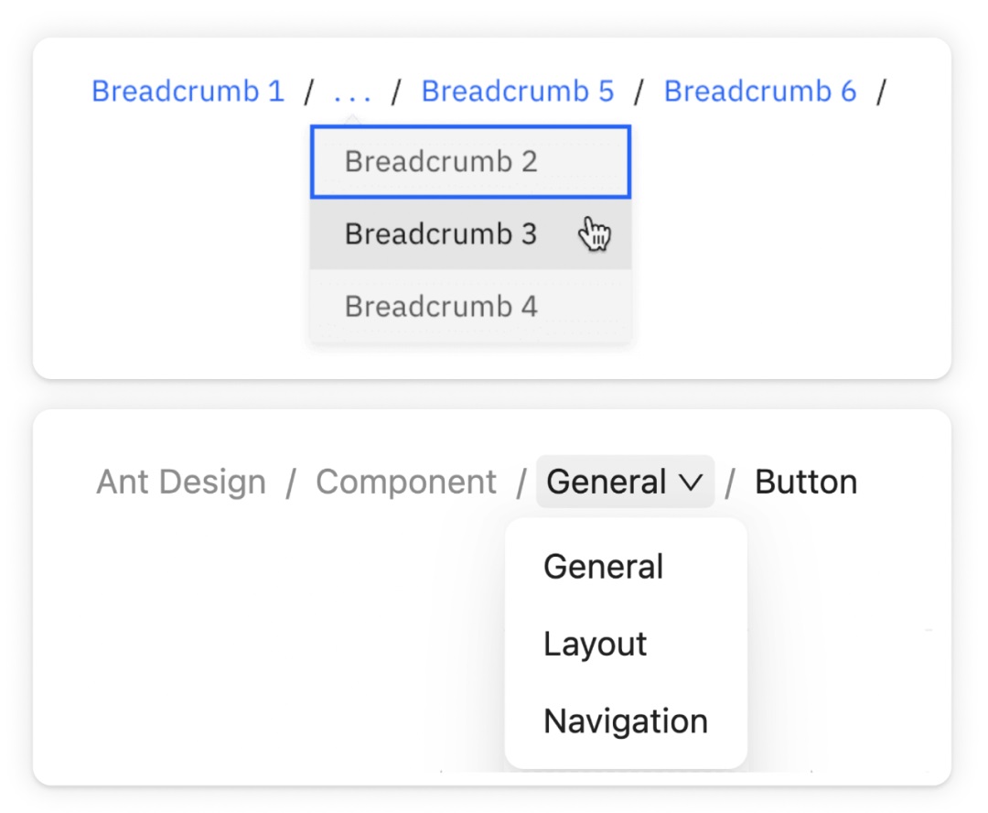The width and height of the screenshot is (988, 813).
Task: Toggle the chevron arrow beside General
Action: 691,482
